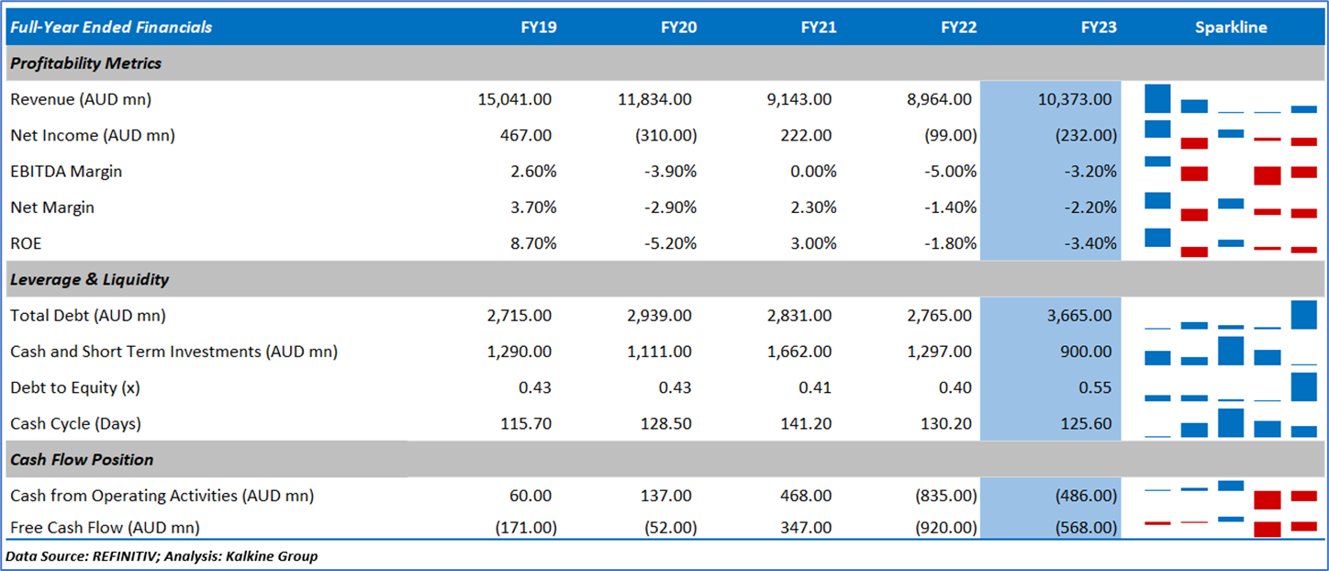The width and height of the screenshot is (1329, 571).
Task: Select the FY23 column header
Action: [x=1099, y=28]
